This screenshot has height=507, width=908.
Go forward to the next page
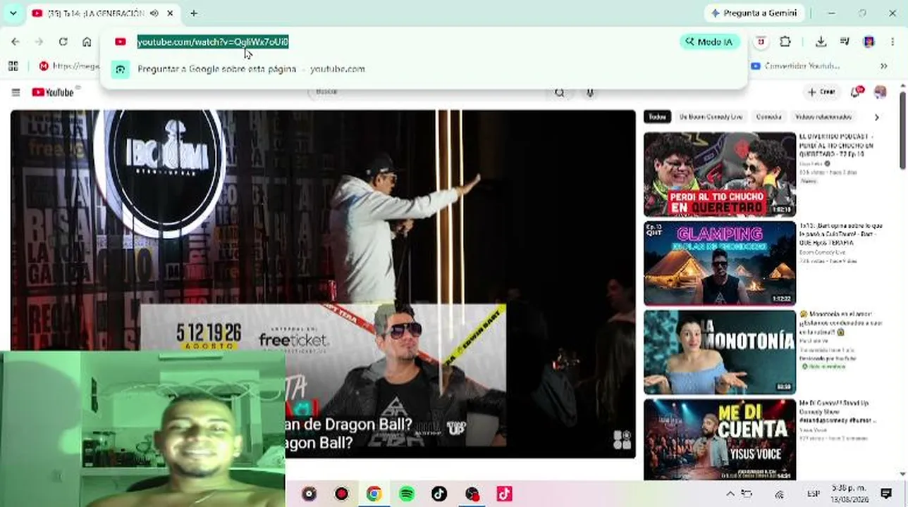[39, 42]
